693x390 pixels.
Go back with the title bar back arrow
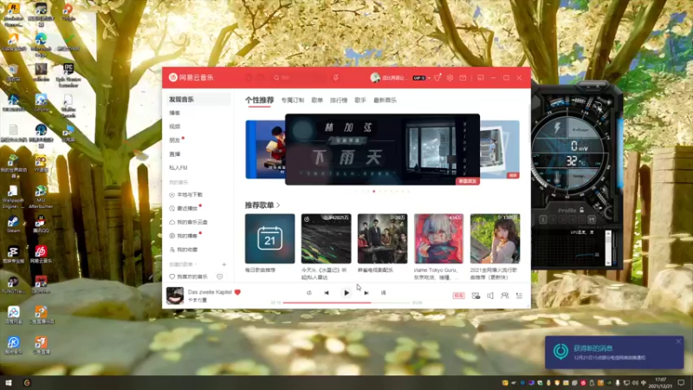[x=249, y=78]
